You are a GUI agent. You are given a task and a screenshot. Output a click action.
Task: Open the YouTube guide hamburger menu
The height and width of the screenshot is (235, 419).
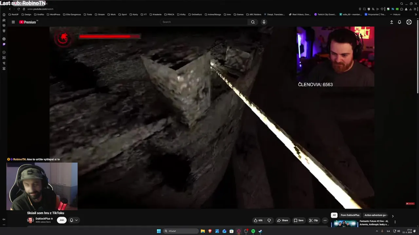coord(13,22)
